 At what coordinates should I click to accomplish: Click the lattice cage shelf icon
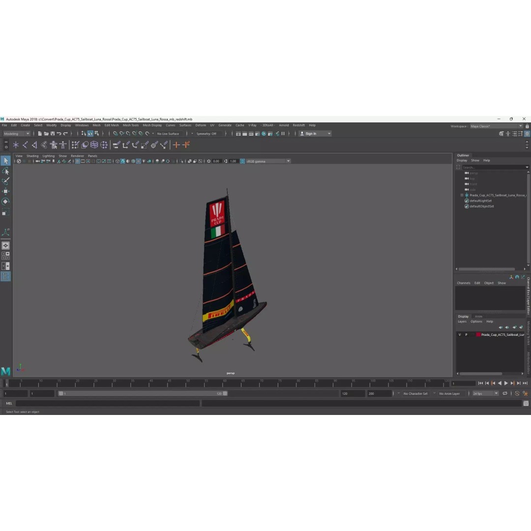94,145
